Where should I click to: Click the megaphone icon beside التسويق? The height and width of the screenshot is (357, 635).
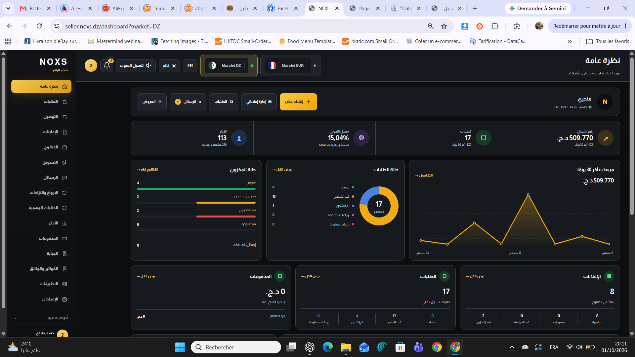pos(65,162)
